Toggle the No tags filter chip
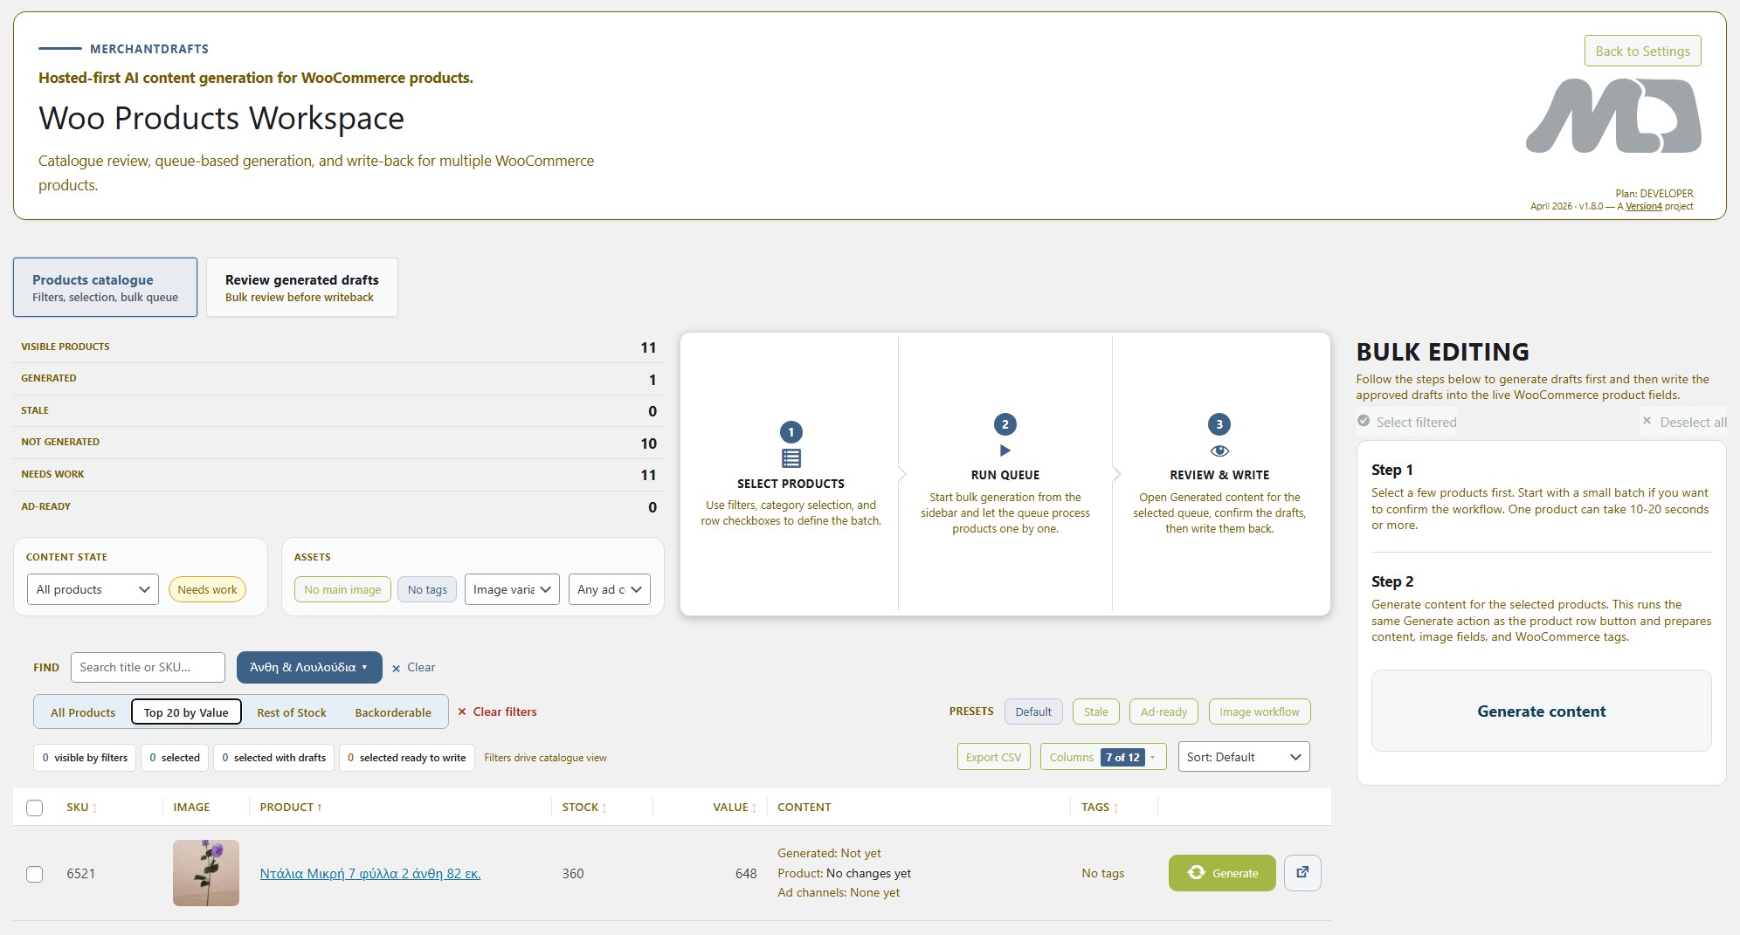This screenshot has width=1740, height=935. pyautogui.click(x=427, y=589)
